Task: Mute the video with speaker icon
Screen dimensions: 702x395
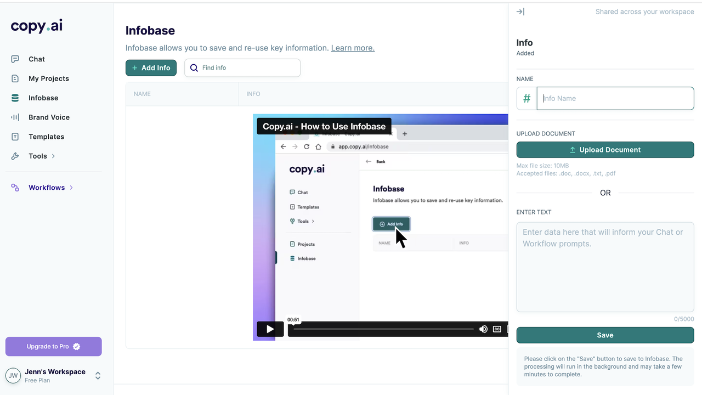Action: pos(483,329)
